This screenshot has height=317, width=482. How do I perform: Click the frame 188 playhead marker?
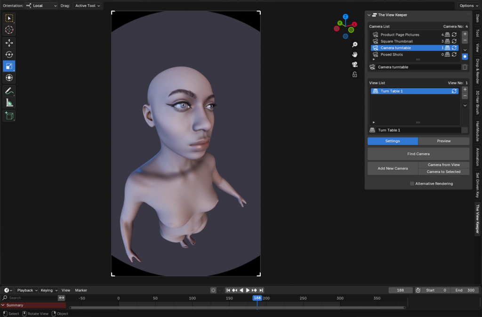257,298
